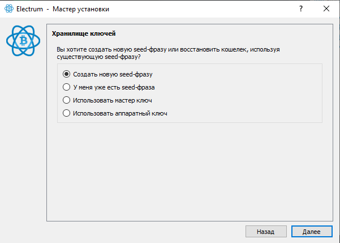Screen dimensions: 340x243
Task: Pick the "Использовать аппаратный ключ" radio circle
Action: (67, 113)
